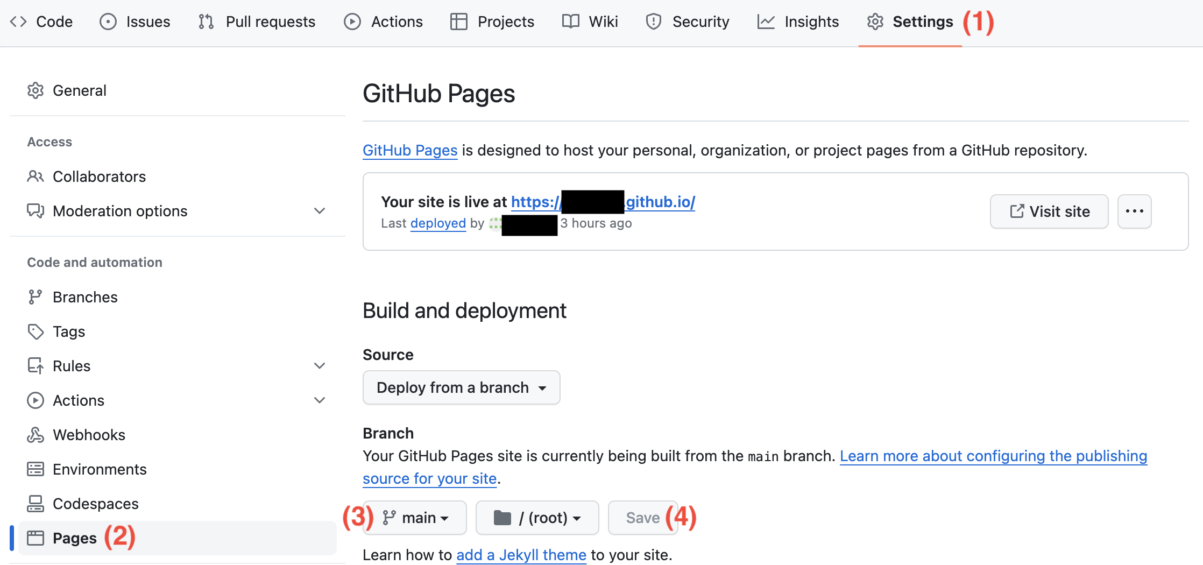
Task: Click the Pages browser icon in sidebar
Action: pos(36,538)
